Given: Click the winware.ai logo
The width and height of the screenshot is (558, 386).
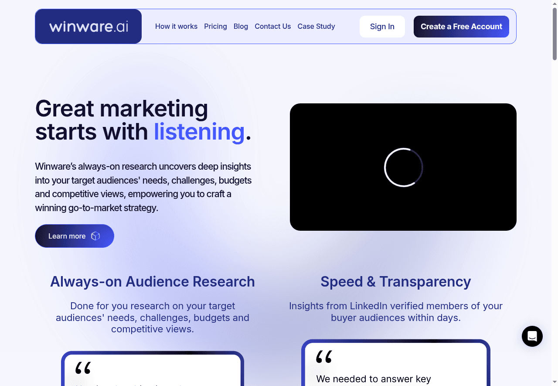Looking at the screenshot, I should point(88,27).
